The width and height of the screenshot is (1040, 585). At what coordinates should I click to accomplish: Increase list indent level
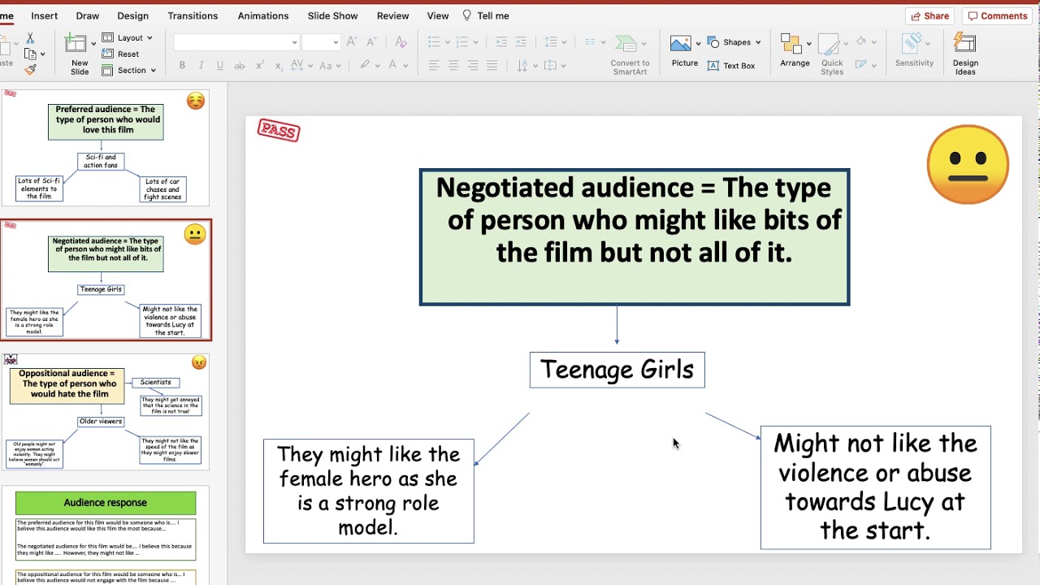[521, 41]
